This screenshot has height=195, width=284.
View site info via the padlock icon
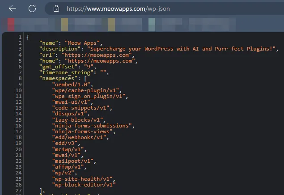click(56, 8)
